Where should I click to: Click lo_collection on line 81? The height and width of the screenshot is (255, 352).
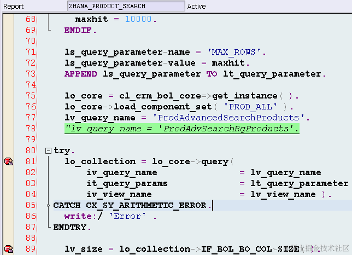click(100, 161)
